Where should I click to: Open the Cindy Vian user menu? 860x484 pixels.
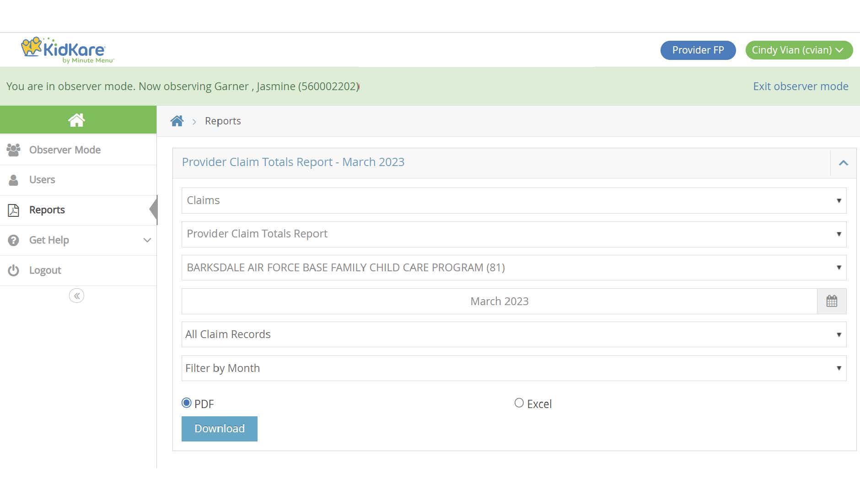coord(799,50)
